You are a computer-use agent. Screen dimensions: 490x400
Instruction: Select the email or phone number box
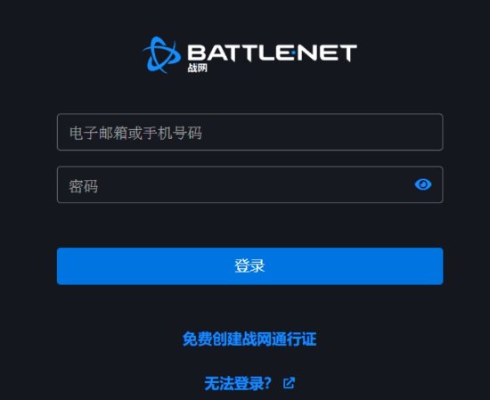249,132
